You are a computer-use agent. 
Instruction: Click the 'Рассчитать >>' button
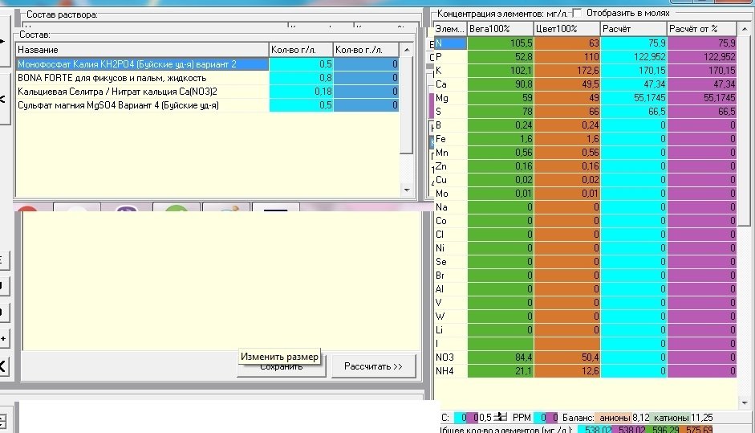point(373,366)
